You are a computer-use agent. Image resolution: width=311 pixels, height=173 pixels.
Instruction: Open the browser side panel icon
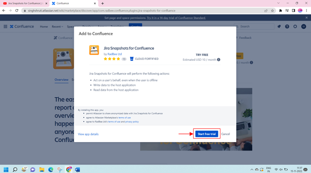pyautogui.click(x=293, y=11)
